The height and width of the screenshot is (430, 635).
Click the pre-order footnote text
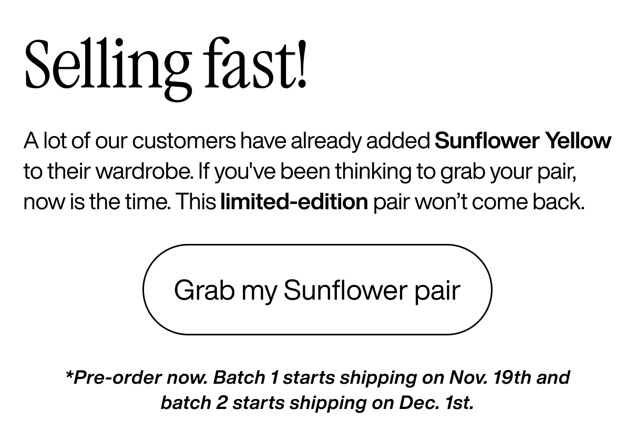pos(317,389)
